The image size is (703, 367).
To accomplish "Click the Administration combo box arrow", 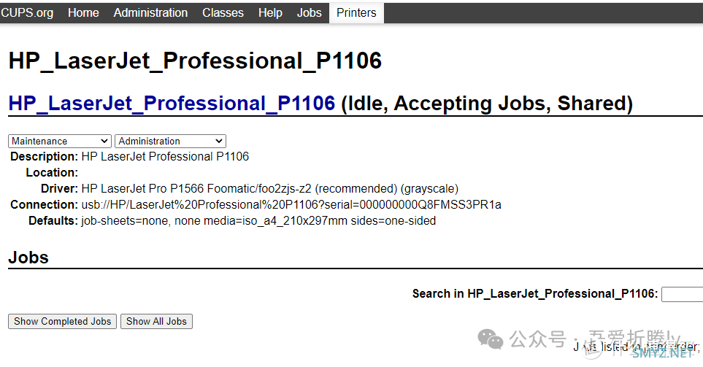I will click(219, 141).
